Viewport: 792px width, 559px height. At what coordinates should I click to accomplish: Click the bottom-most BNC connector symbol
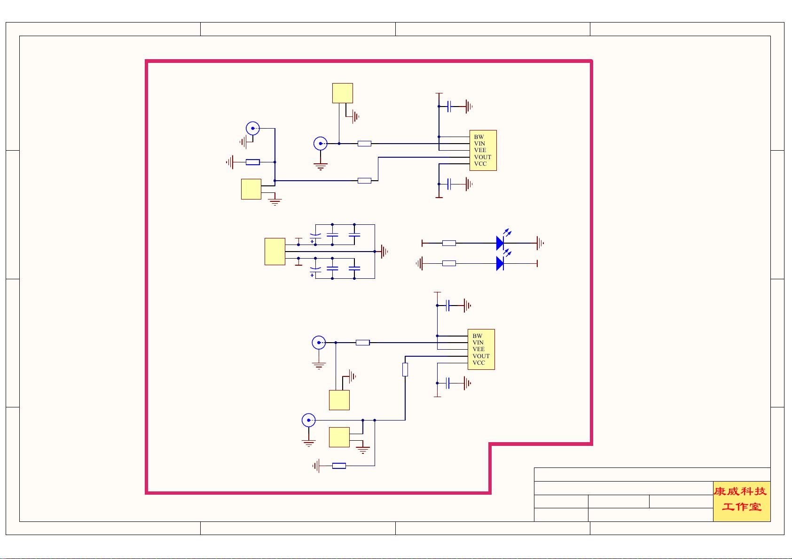tap(308, 420)
